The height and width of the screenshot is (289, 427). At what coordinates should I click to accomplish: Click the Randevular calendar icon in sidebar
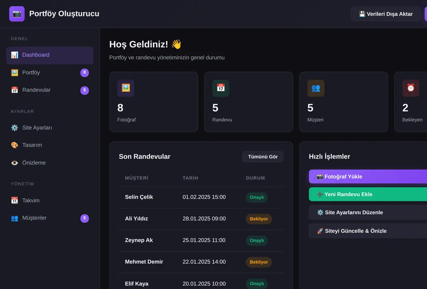[15, 90]
